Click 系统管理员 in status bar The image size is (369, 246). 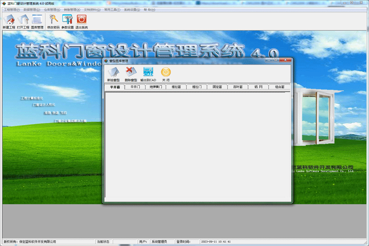[x=159, y=242]
